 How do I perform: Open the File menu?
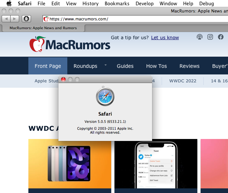coord(41,4)
